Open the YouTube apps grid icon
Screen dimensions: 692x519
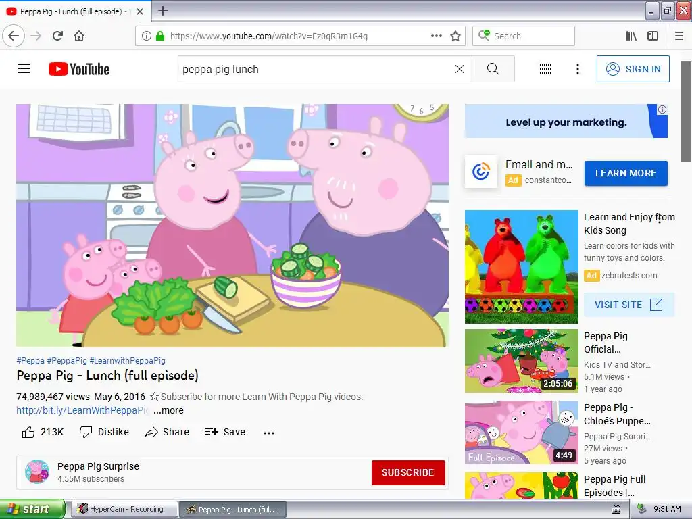pos(545,69)
